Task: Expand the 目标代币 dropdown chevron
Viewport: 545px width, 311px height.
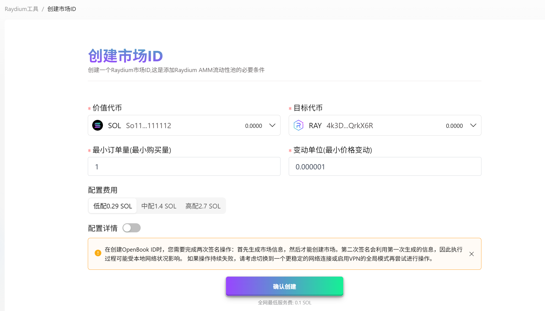Action: point(473,125)
